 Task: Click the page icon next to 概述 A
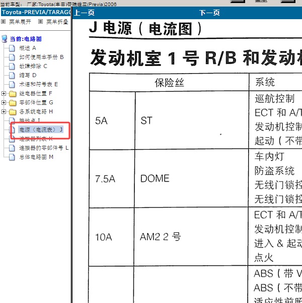12,48
